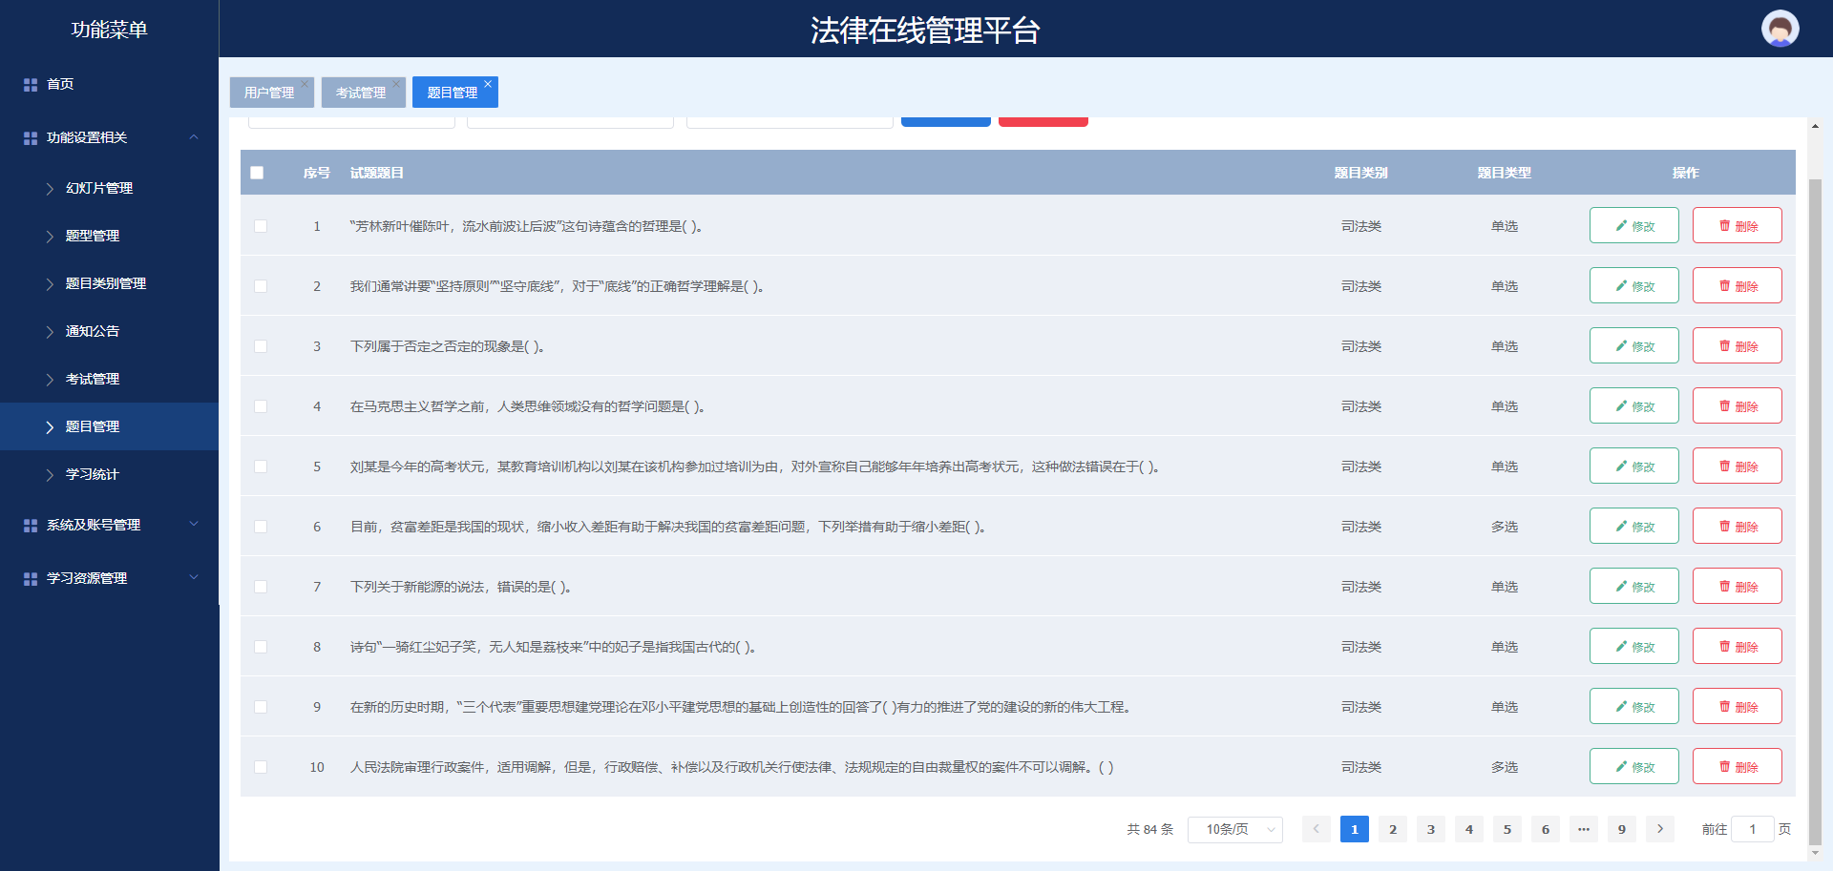Viewport: 1833px width, 871px height.
Task: Click the pagination ellipsis more-pages icon
Action: [1584, 829]
